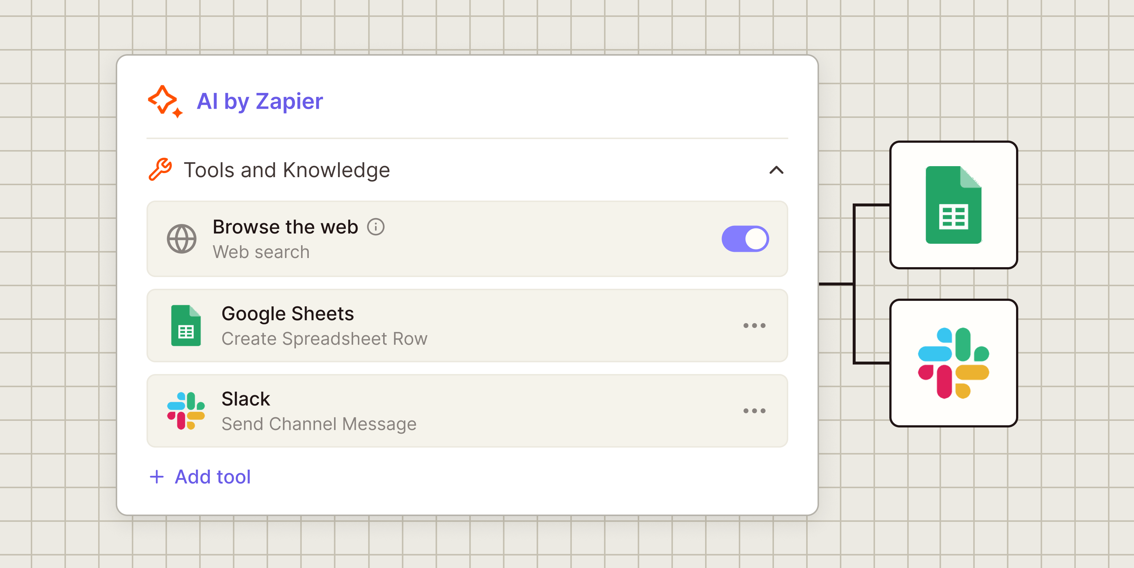Screen dimensions: 1134x568
Task: Click the Web search subtitle
Action: coord(261,252)
